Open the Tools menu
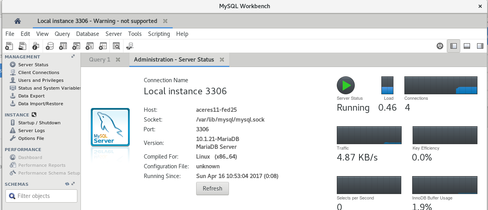 coord(135,34)
